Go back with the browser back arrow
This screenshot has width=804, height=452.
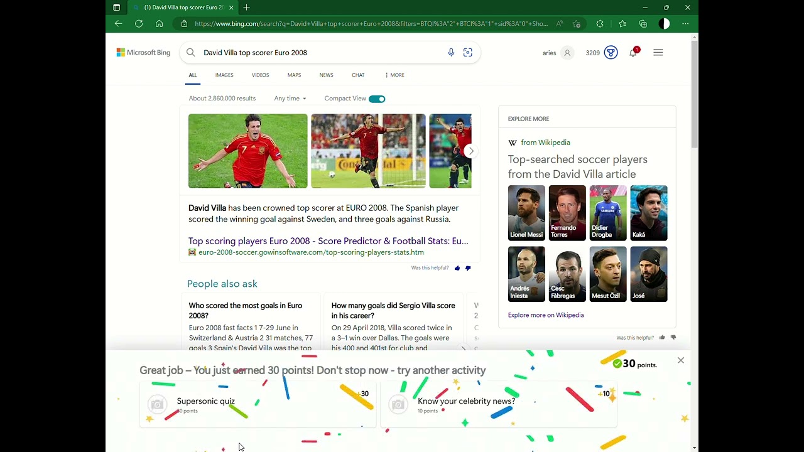click(118, 24)
